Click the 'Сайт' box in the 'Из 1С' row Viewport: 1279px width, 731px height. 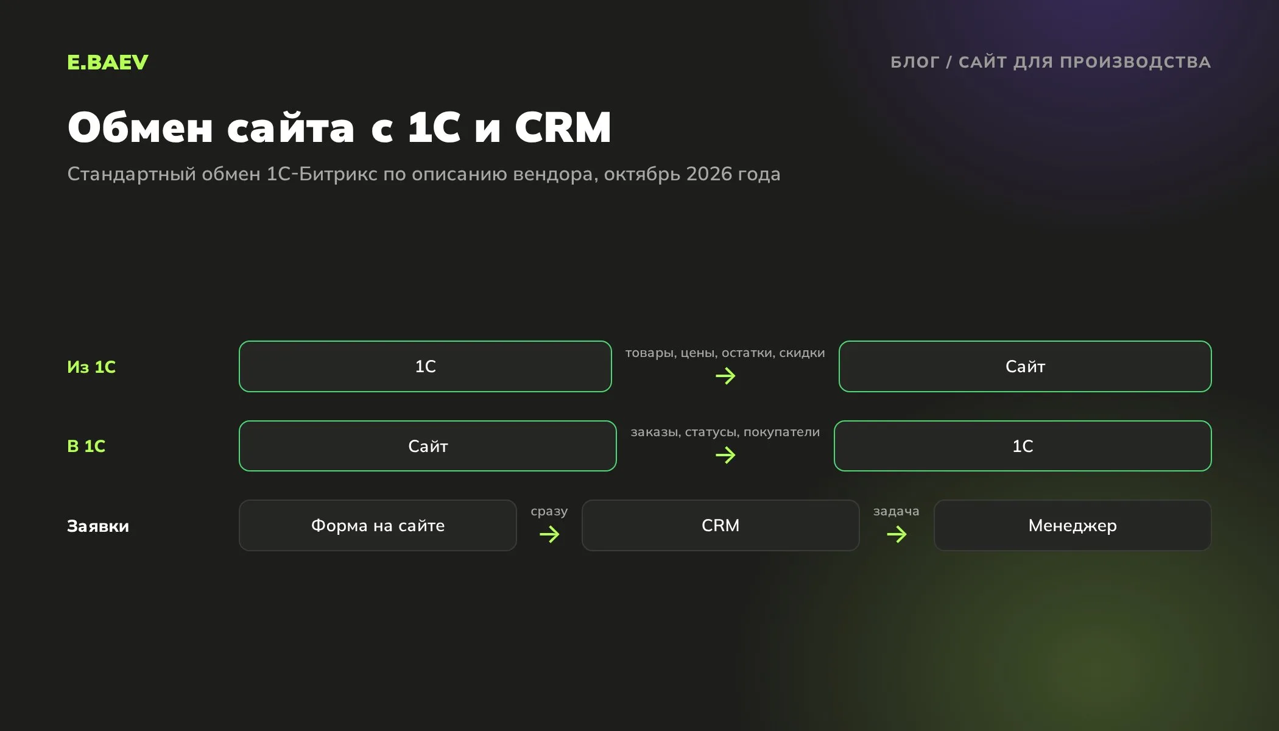[x=1025, y=366]
